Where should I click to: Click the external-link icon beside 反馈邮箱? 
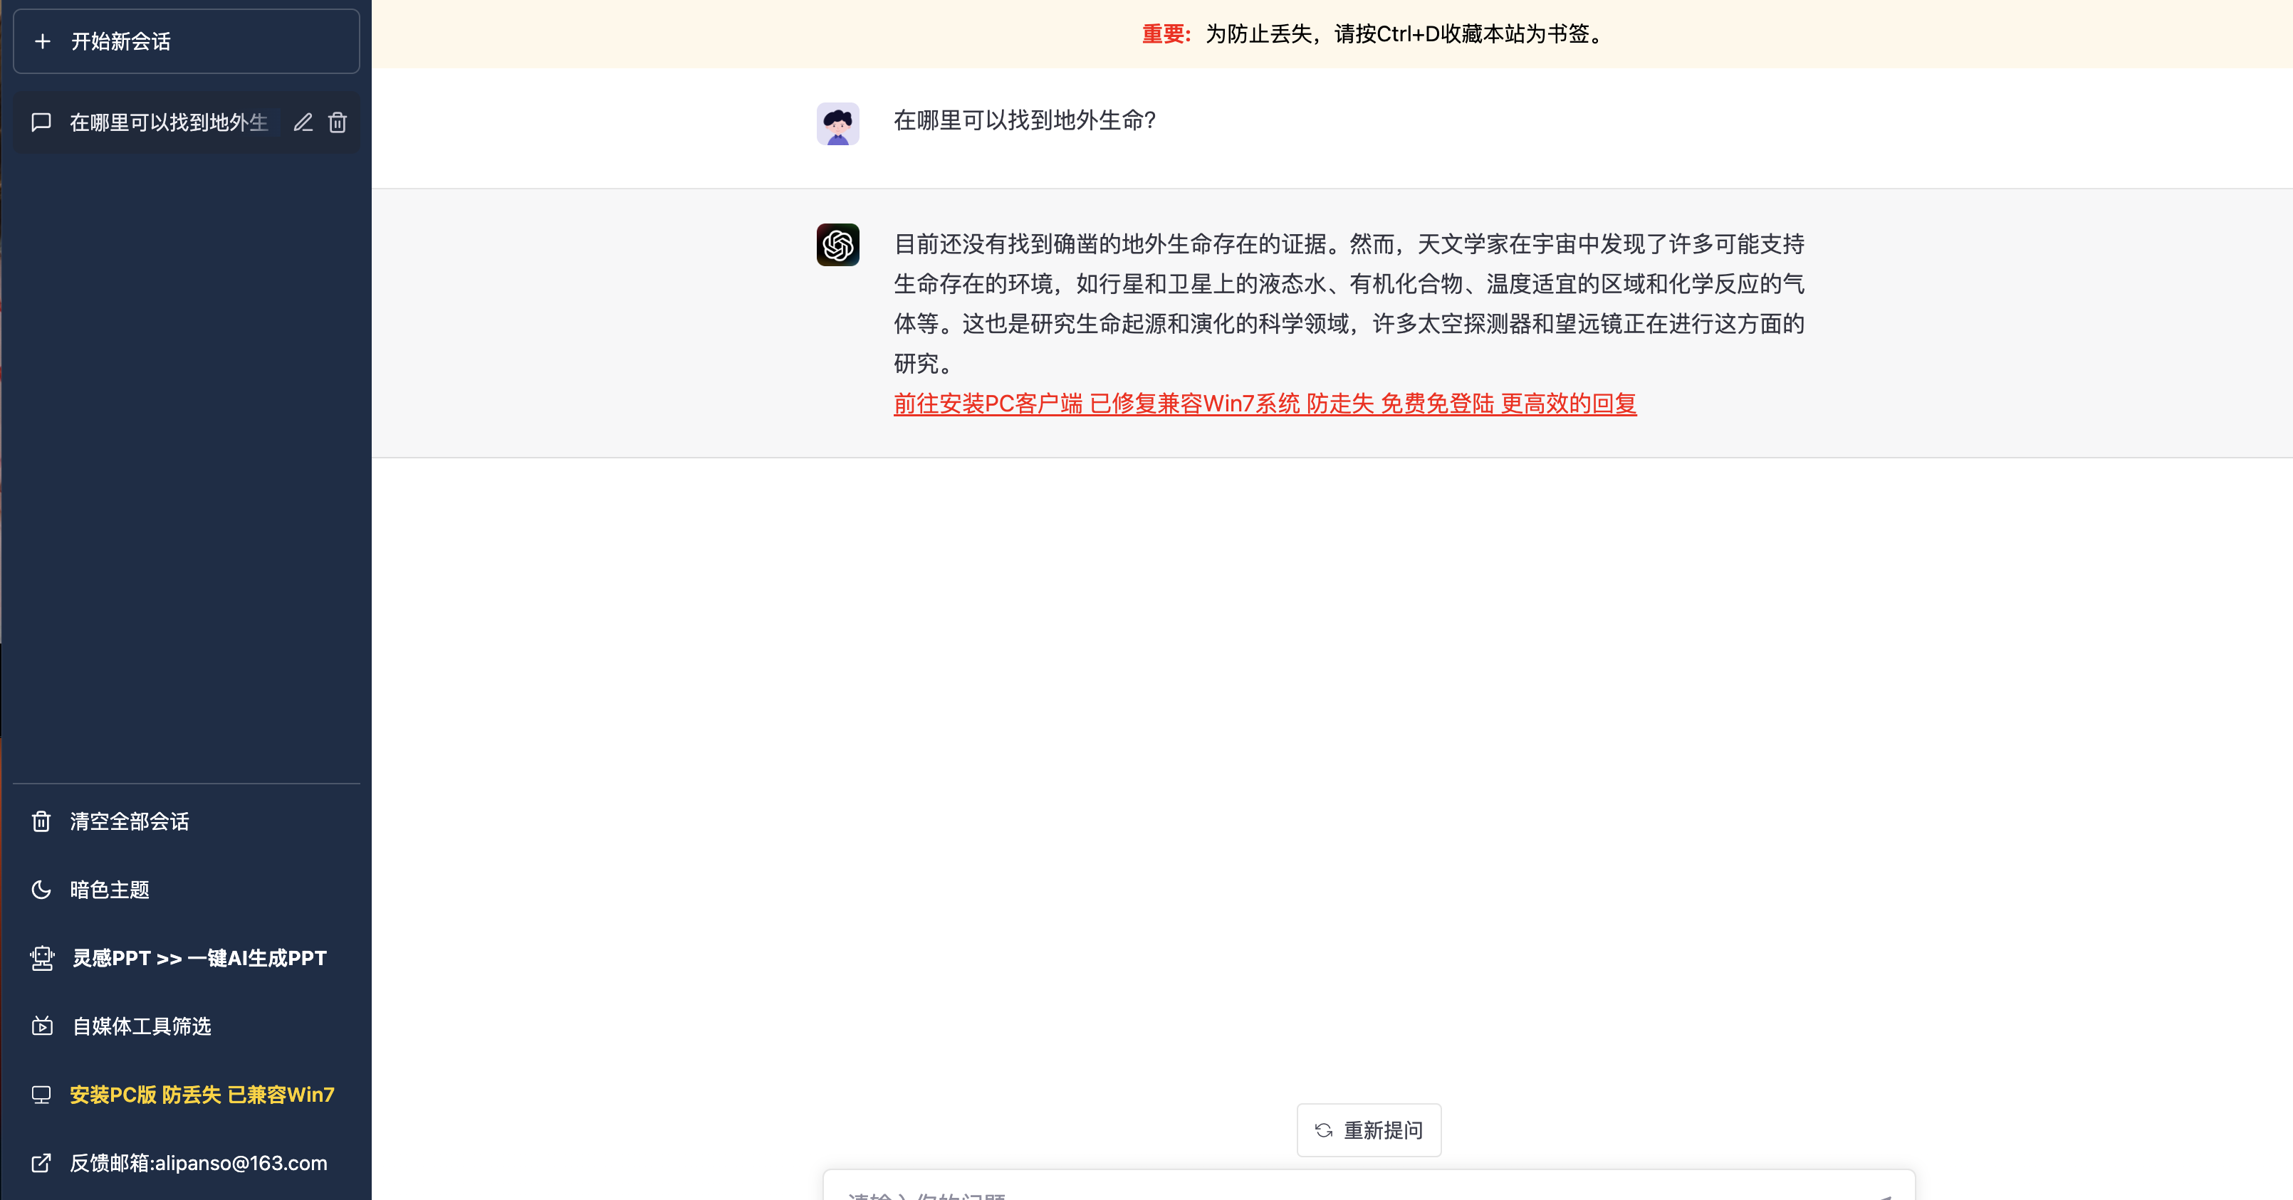pos(42,1164)
